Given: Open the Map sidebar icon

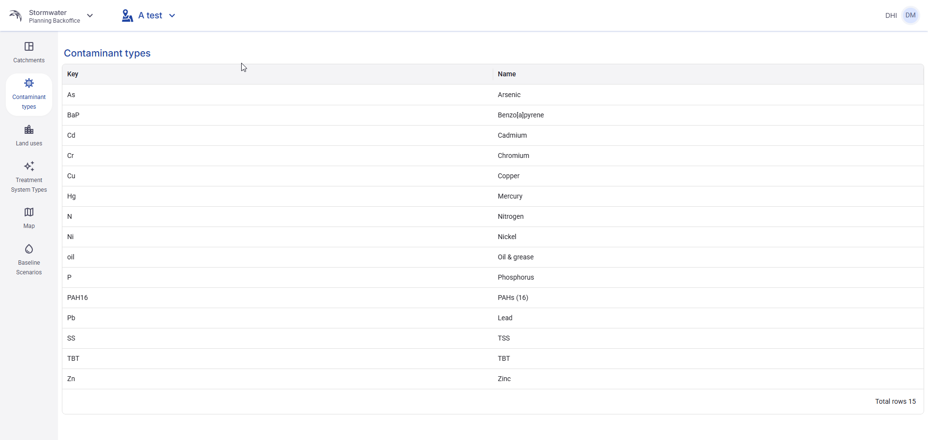Looking at the screenshot, I should click(x=29, y=212).
